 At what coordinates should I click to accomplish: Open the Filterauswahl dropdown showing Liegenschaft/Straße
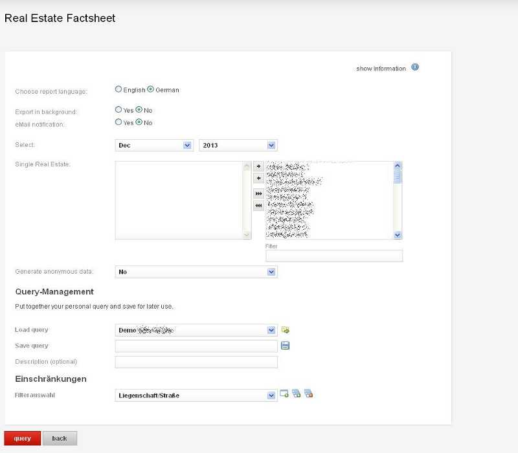196,395
